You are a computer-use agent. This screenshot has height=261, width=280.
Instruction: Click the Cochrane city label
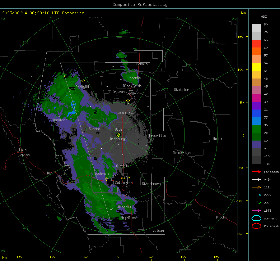tap(102, 173)
